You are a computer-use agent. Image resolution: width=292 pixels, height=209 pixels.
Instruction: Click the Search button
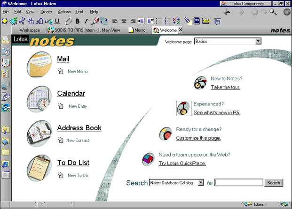274,183
